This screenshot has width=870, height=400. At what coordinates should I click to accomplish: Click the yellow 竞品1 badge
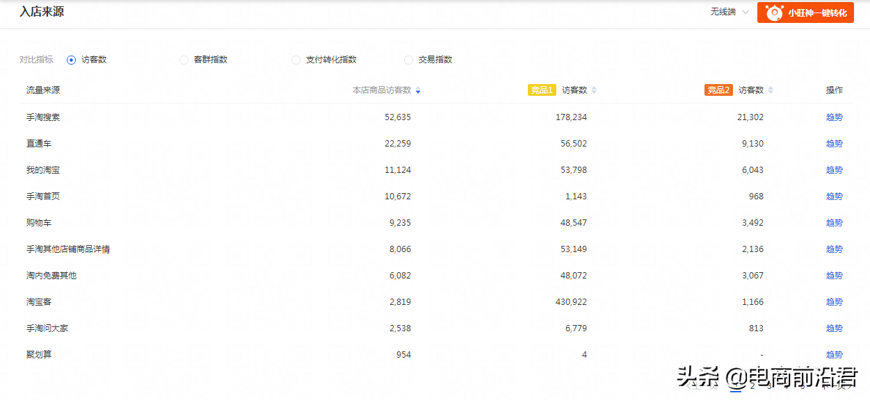pos(542,90)
